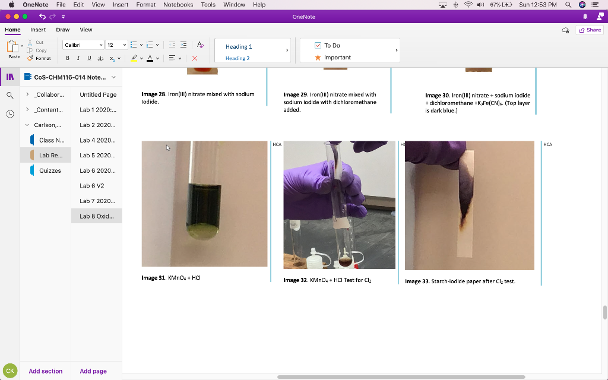Screen dimensions: 608x380
Task: Apply Heading 2 style
Action: click(x=237, y=58)
